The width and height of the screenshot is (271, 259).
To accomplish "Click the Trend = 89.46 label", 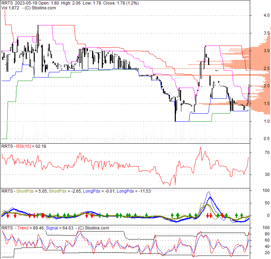I will (x=31, y=228).
